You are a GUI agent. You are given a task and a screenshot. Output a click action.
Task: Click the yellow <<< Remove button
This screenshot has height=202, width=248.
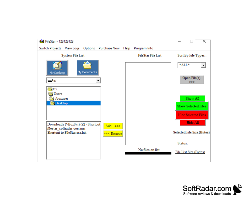coord(113,133)
